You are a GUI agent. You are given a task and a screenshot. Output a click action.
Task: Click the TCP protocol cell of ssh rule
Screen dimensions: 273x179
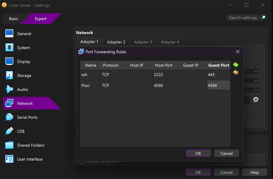111,74
